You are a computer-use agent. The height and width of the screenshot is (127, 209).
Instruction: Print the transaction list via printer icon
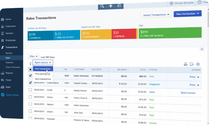(185, 64)
